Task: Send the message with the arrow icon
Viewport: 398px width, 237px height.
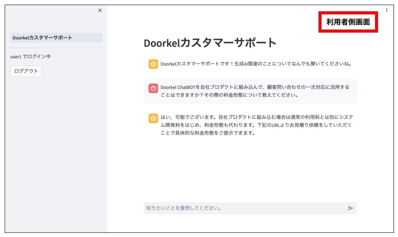Action: pos(350,208)
